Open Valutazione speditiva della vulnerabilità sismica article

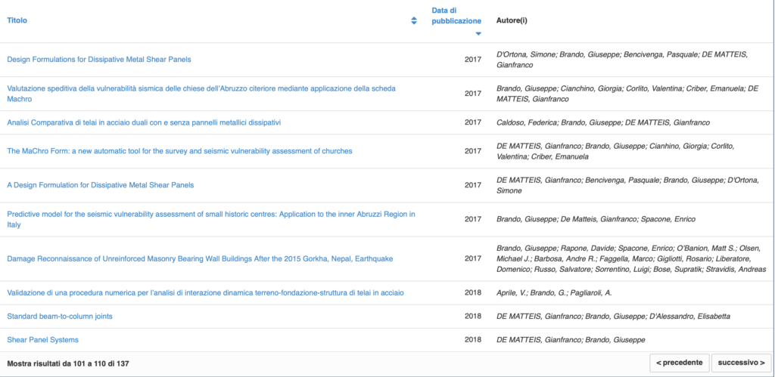coord(201,94)
